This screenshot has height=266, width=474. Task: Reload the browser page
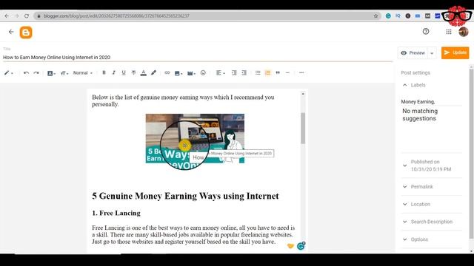pos(27,16)
